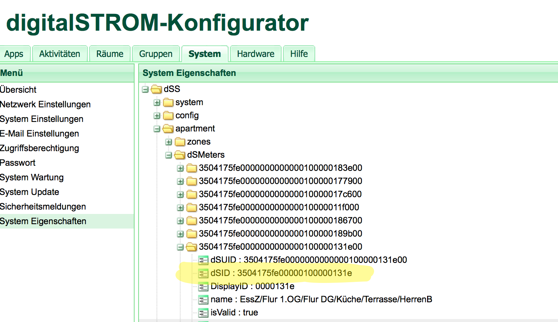Select the apartment tree label
This screenshot has height=322, width=558.
coord(195,129)
